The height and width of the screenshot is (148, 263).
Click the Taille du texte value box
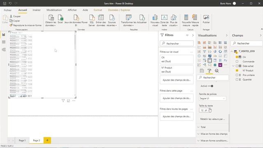(x=204, y=110)
